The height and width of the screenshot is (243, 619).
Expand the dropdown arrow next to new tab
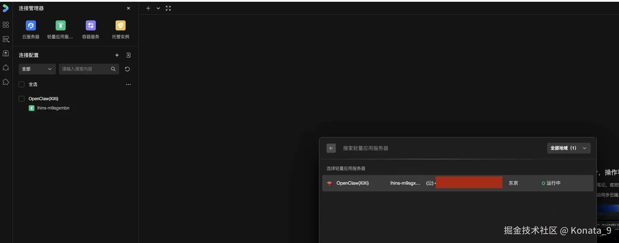(158, 8)
